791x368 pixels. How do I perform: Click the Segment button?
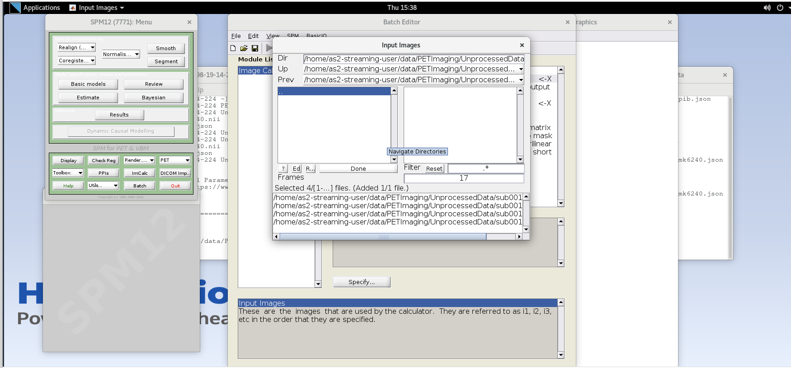pos(166,61)
